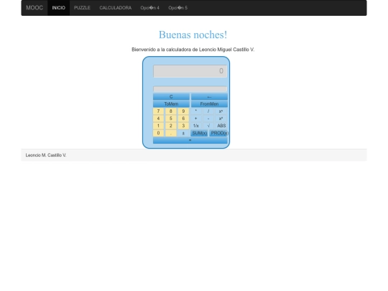Open the PUZZLE nav tab

[82, 8]
